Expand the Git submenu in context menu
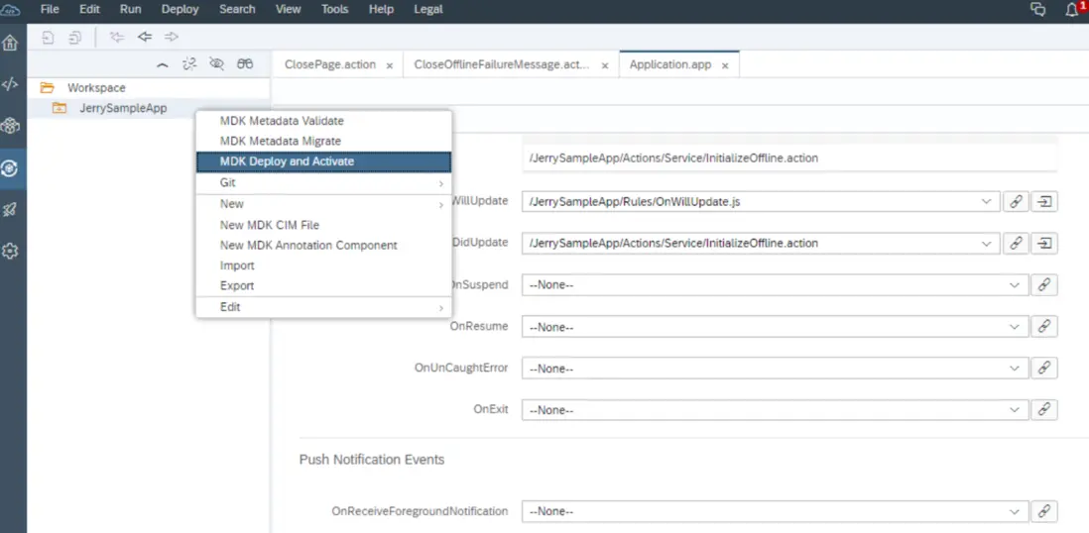Viewport: 1089px width, 533px height. 323,182
